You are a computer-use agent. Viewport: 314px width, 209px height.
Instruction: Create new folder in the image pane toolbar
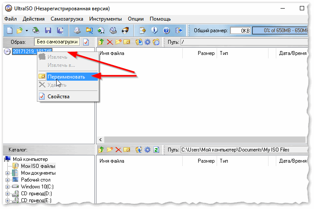118,42
